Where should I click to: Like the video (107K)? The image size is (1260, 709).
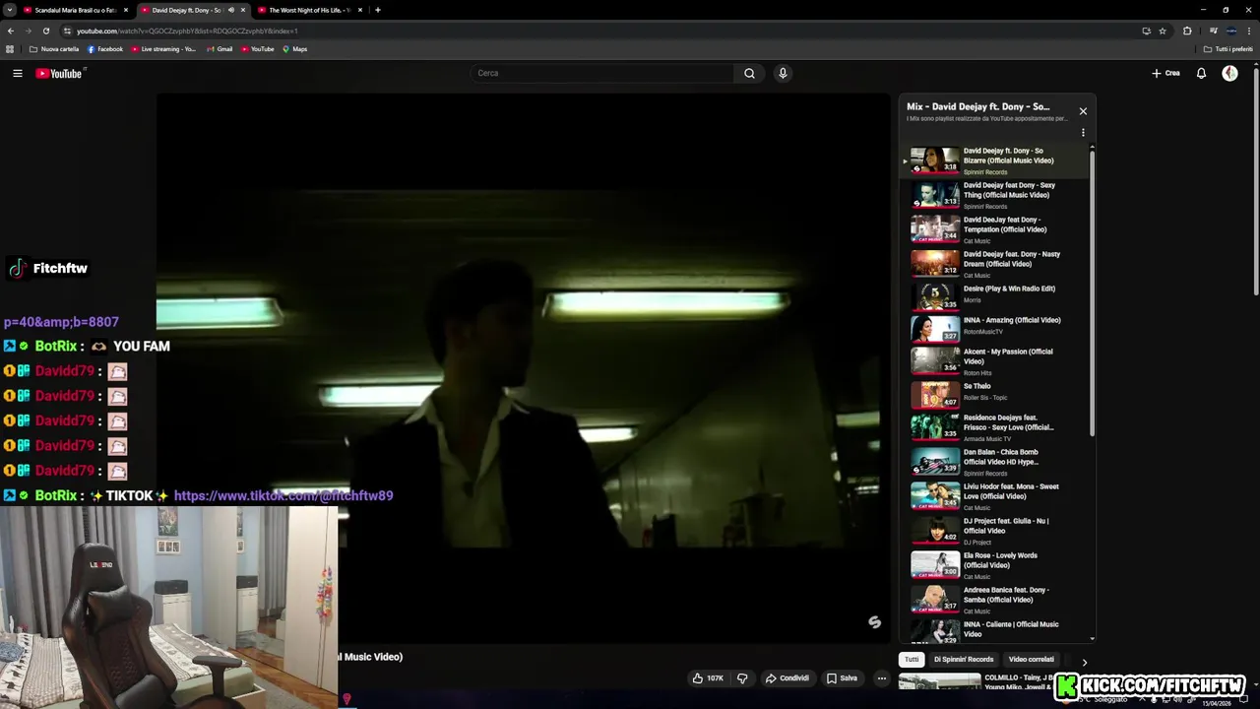pyautogui.click(x=708, y=677)
